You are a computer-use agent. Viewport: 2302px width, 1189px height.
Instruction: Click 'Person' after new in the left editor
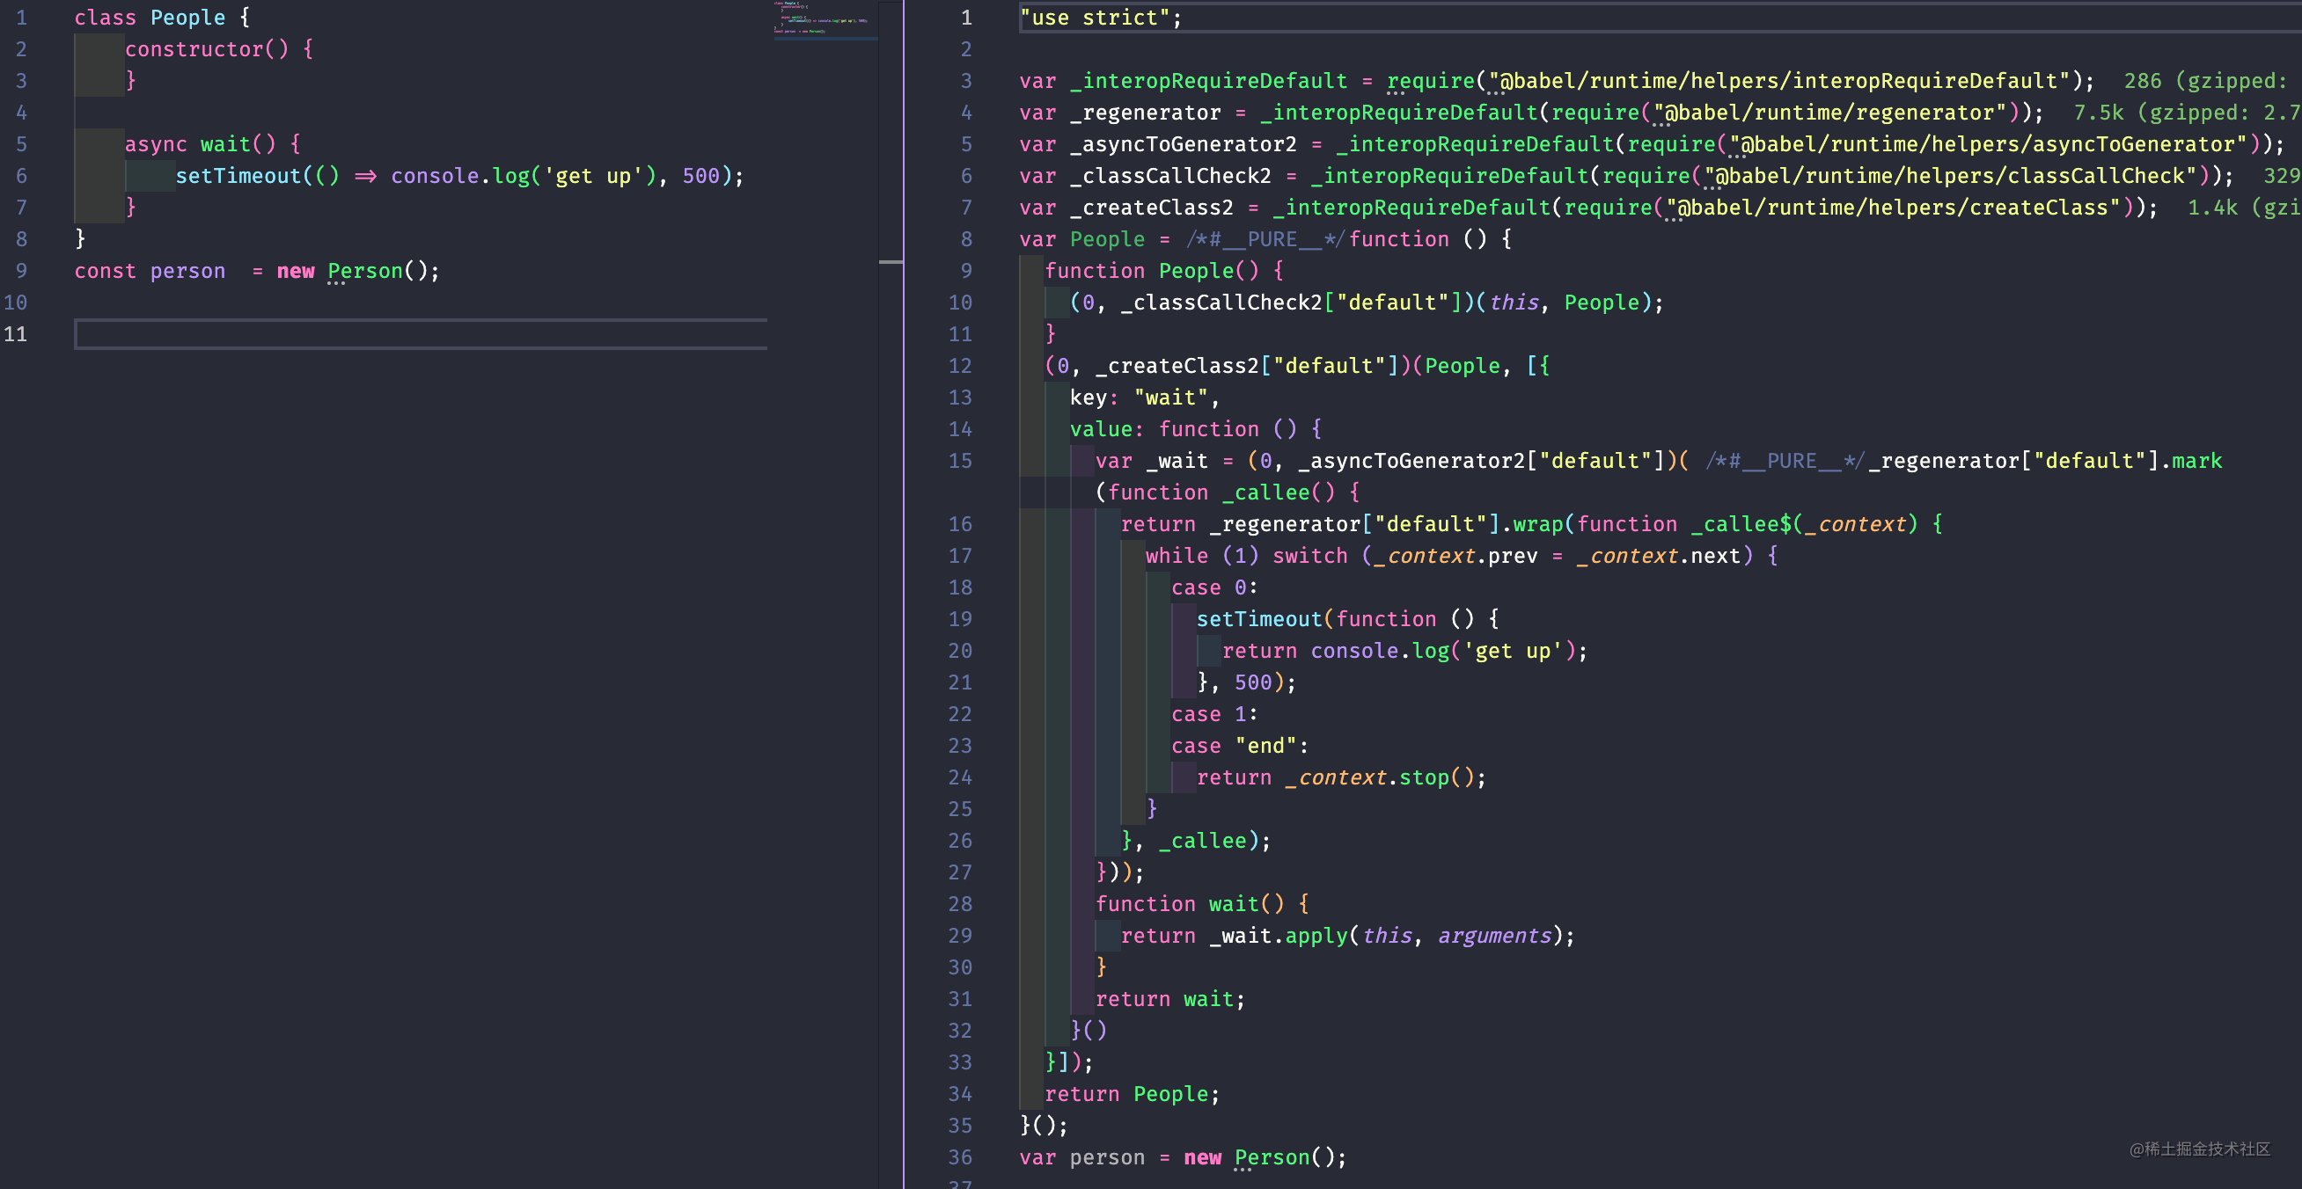364,271
